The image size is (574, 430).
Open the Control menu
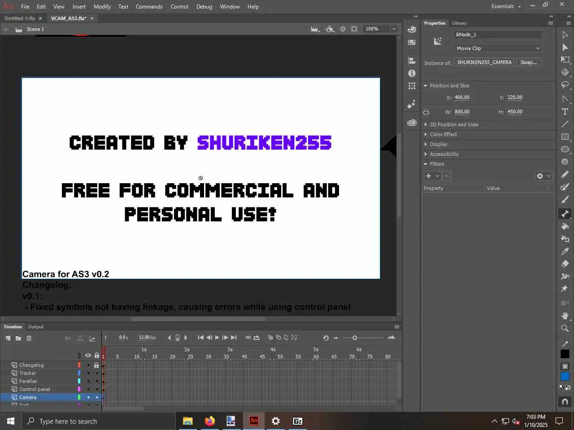(x=179, y=7)
